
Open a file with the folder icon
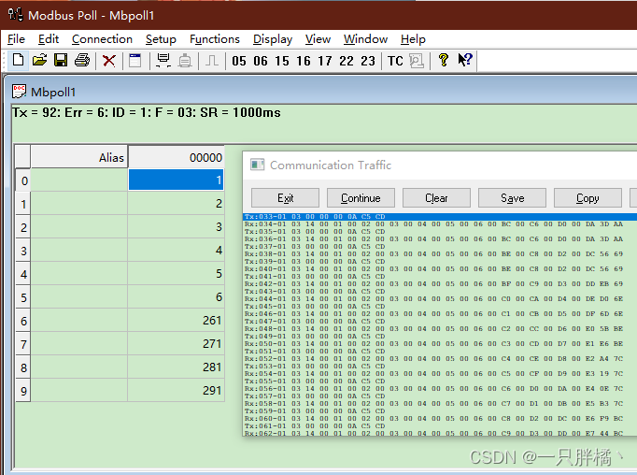click(x=40, y=61)
